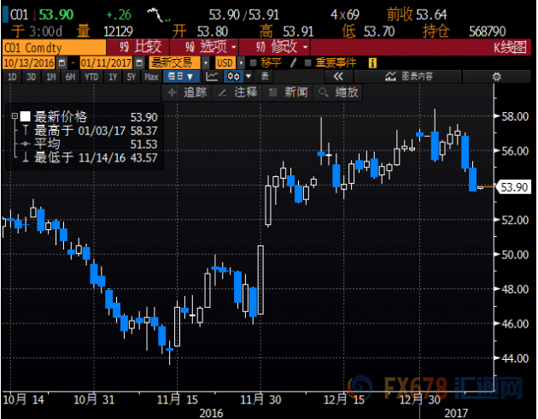Open chart settings gear icon
538x419 pixels.
pos(497,76)
